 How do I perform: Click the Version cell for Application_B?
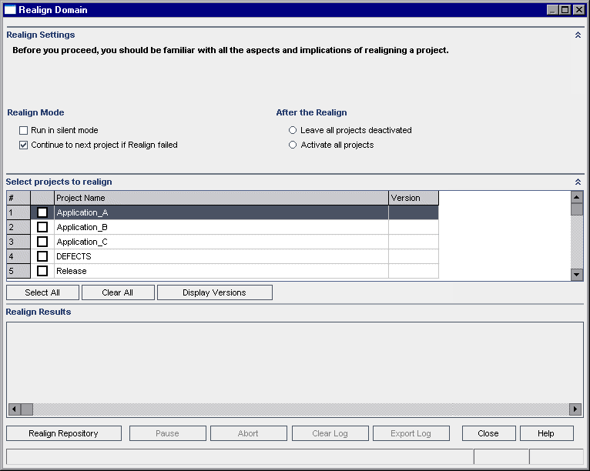[414, 227]
